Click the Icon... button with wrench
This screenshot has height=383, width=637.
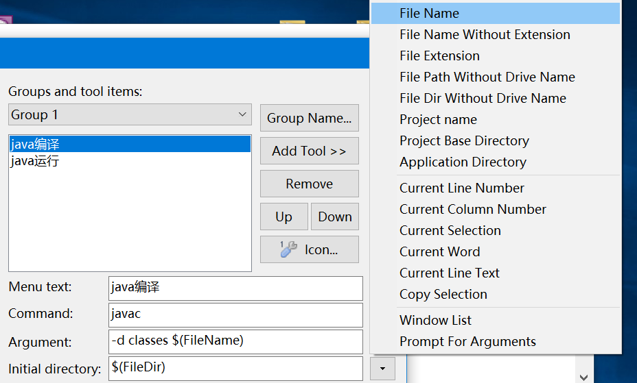point(309,249)
